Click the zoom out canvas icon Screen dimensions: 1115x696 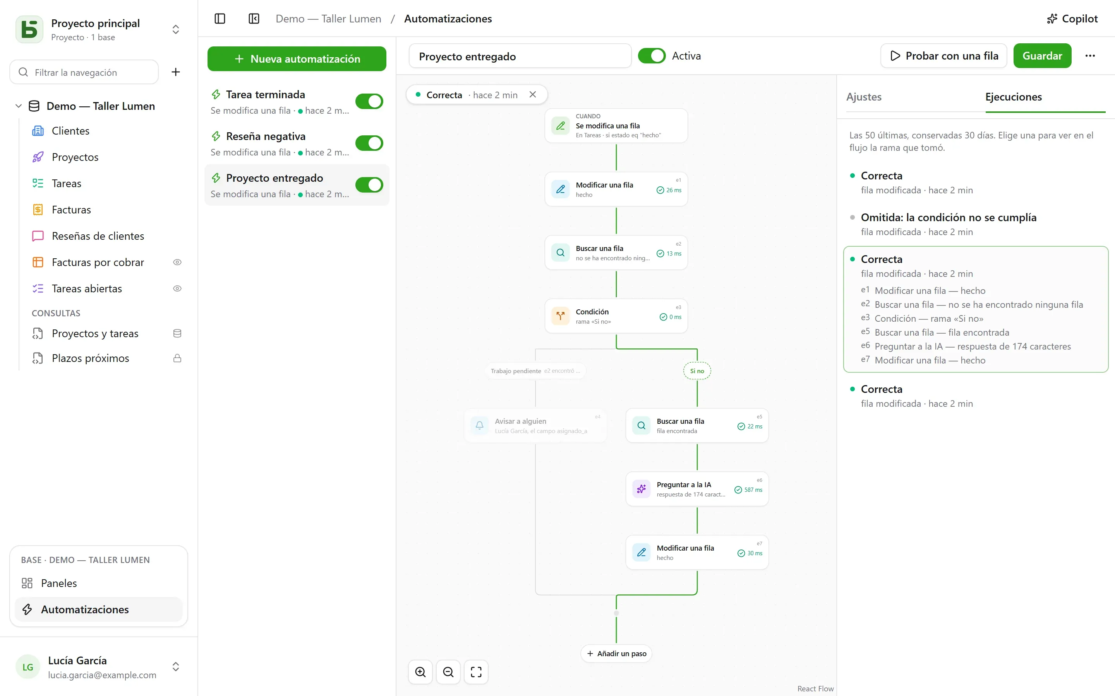pyautogui.click(x=448, y=672)
